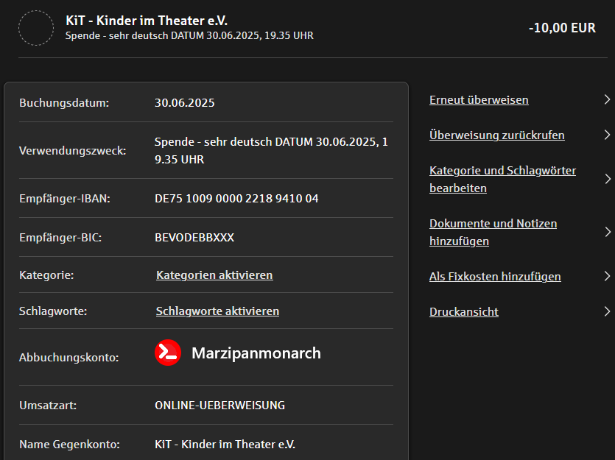This screenshot has height=460, width=615.
Task: Select Überweisung zurückrufen to recall the transfer
Action: tap(497, 135)
